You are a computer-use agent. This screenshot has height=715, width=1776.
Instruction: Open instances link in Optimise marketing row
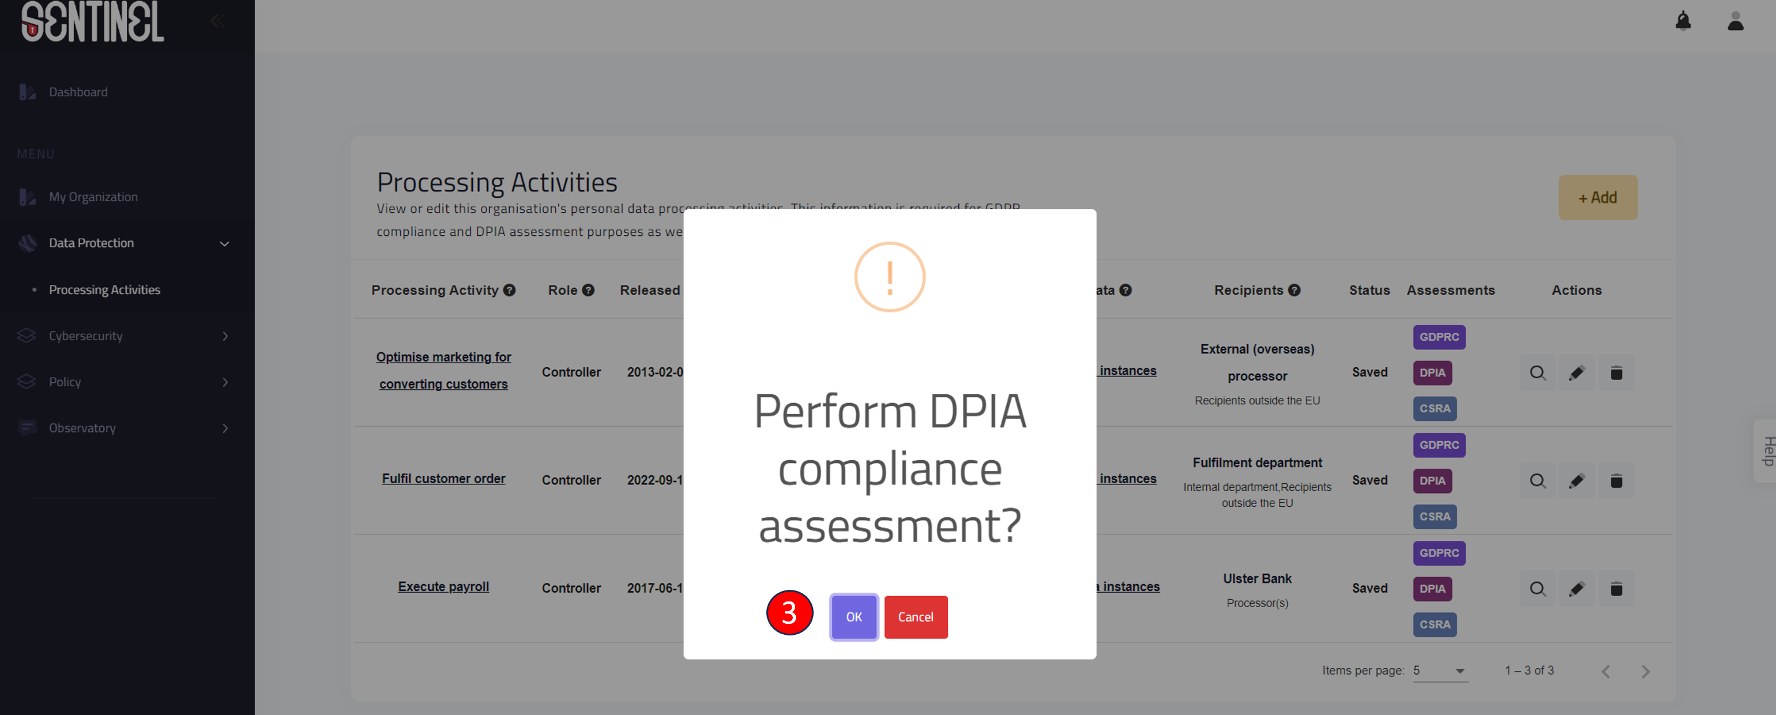click(x=1127, y=371)
